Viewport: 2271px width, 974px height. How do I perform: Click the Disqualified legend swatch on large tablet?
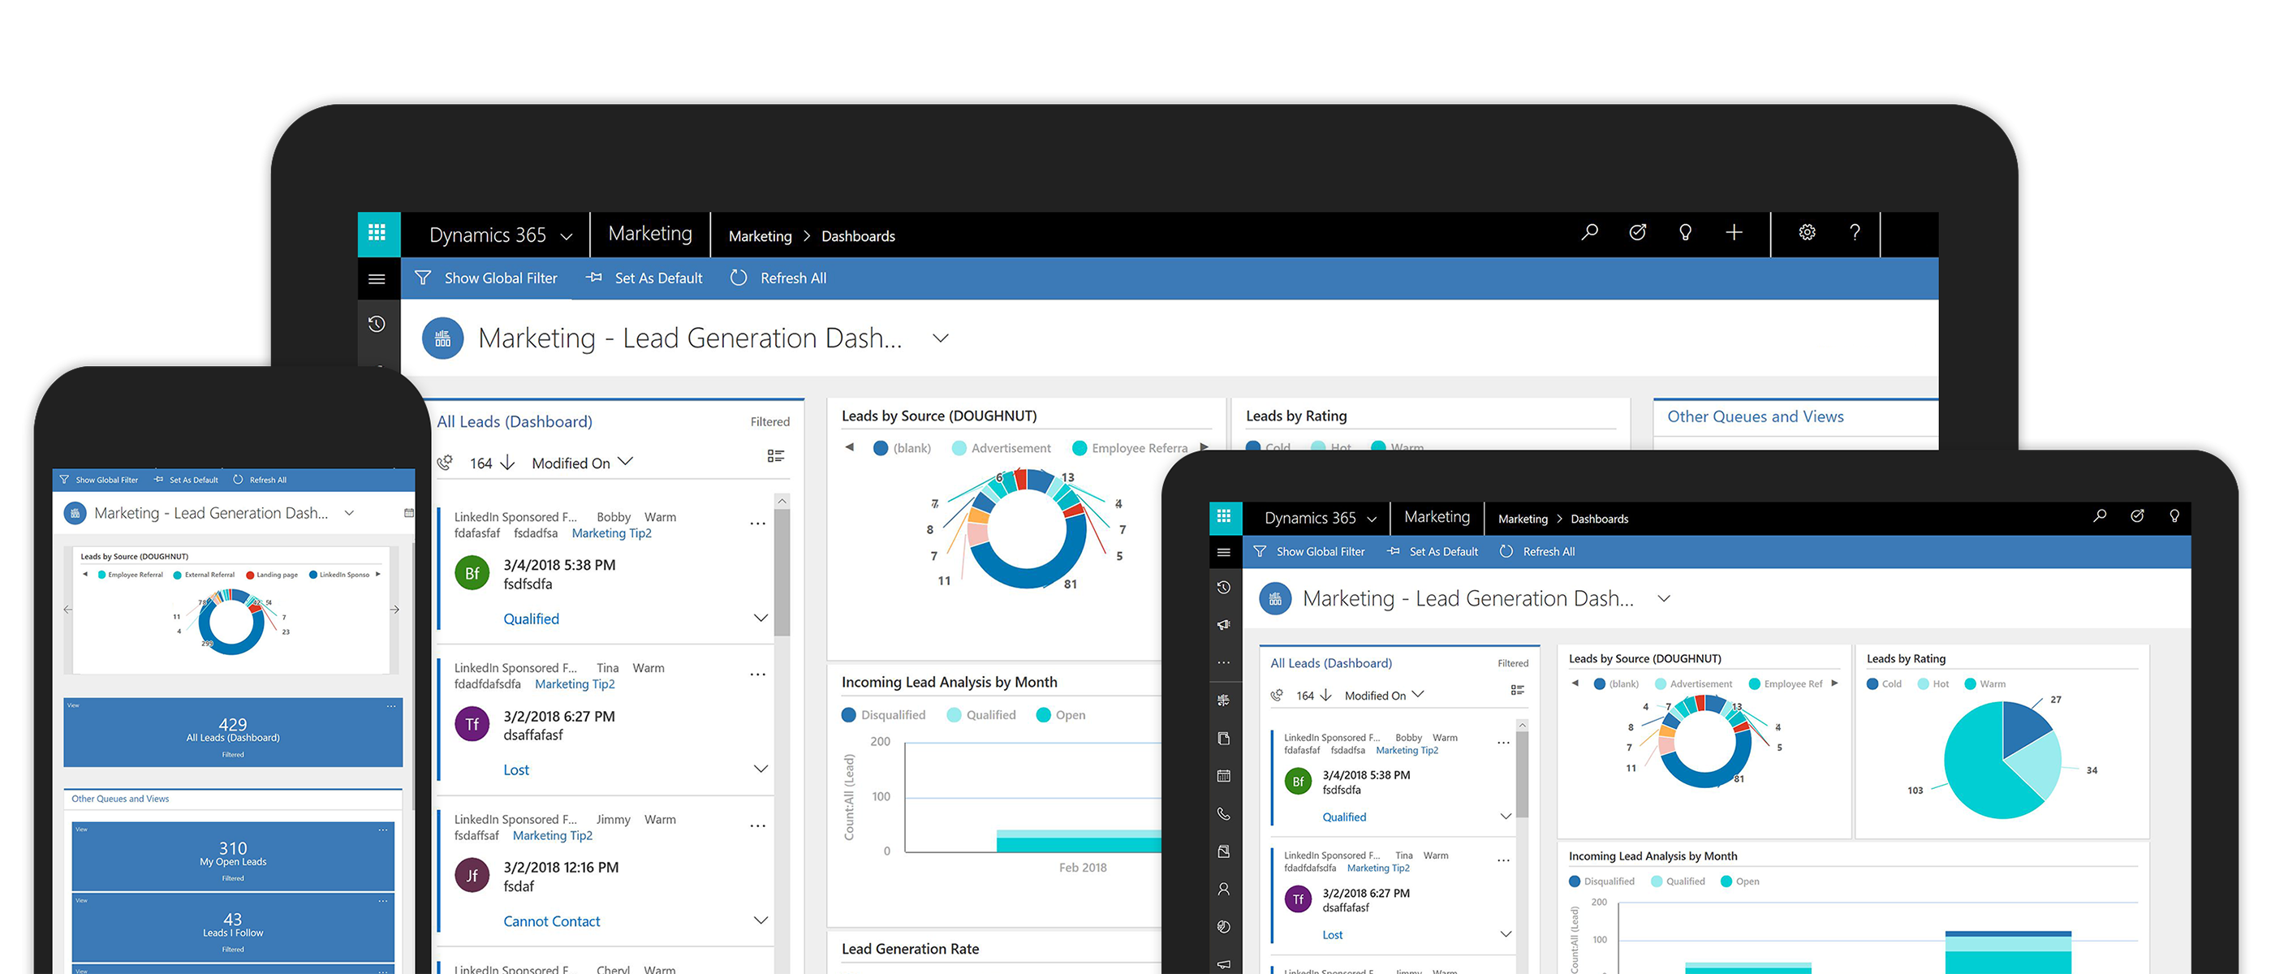(x=848, y=715)
